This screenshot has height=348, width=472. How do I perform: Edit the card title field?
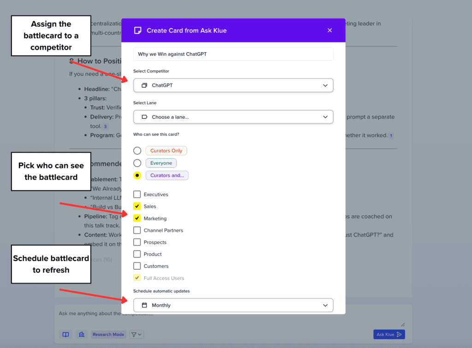[233, 54]
